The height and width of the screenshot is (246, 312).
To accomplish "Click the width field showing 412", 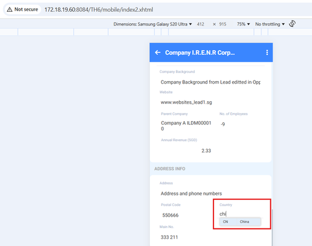I will (x=200, y=24).
